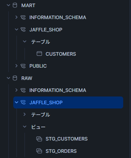The height and width of the screenshot is (158, 131).
Task: Select the JAFFLE_SHOP schema label under MART
Action: 46,30
